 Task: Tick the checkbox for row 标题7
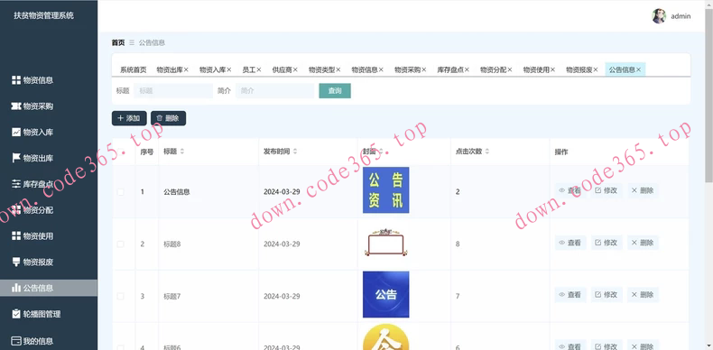[x=121, y=296]
